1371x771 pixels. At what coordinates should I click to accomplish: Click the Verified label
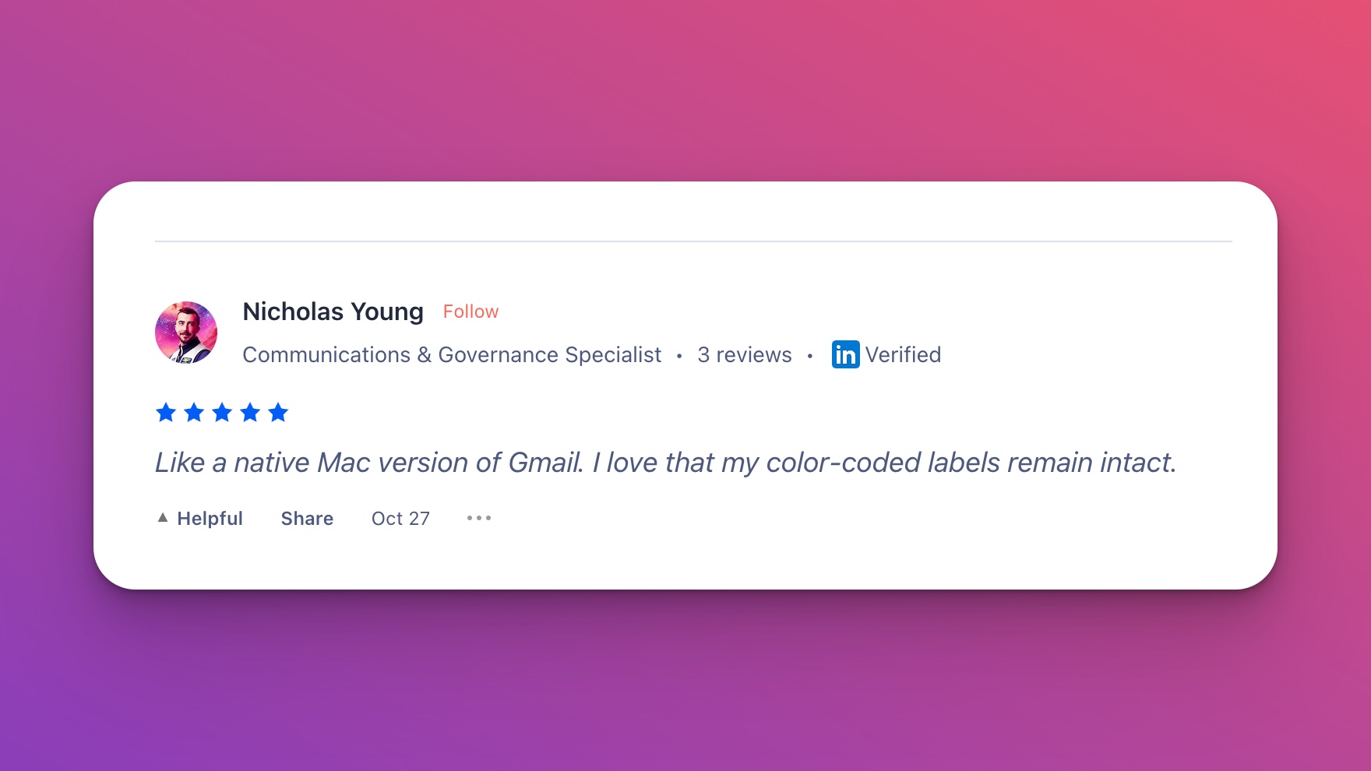coord(903,354)
